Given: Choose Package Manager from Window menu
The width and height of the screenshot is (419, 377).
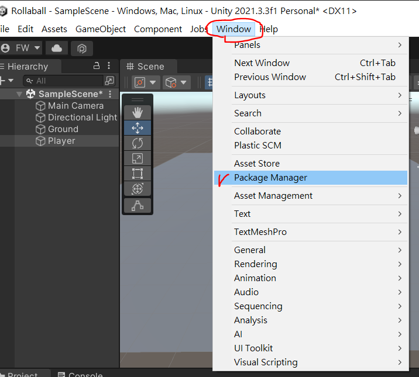Looking at the screenshot, I should pos(311,178).
